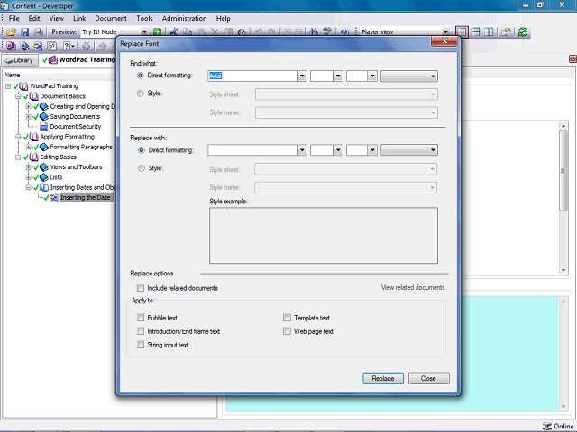577x432 pixels.
Task: Select Find what Style radio button
Action: (141, 94)
